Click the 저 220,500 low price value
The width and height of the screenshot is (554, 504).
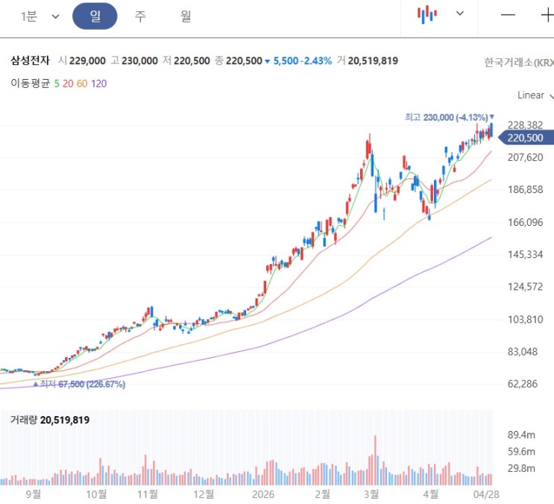point(186,60)
